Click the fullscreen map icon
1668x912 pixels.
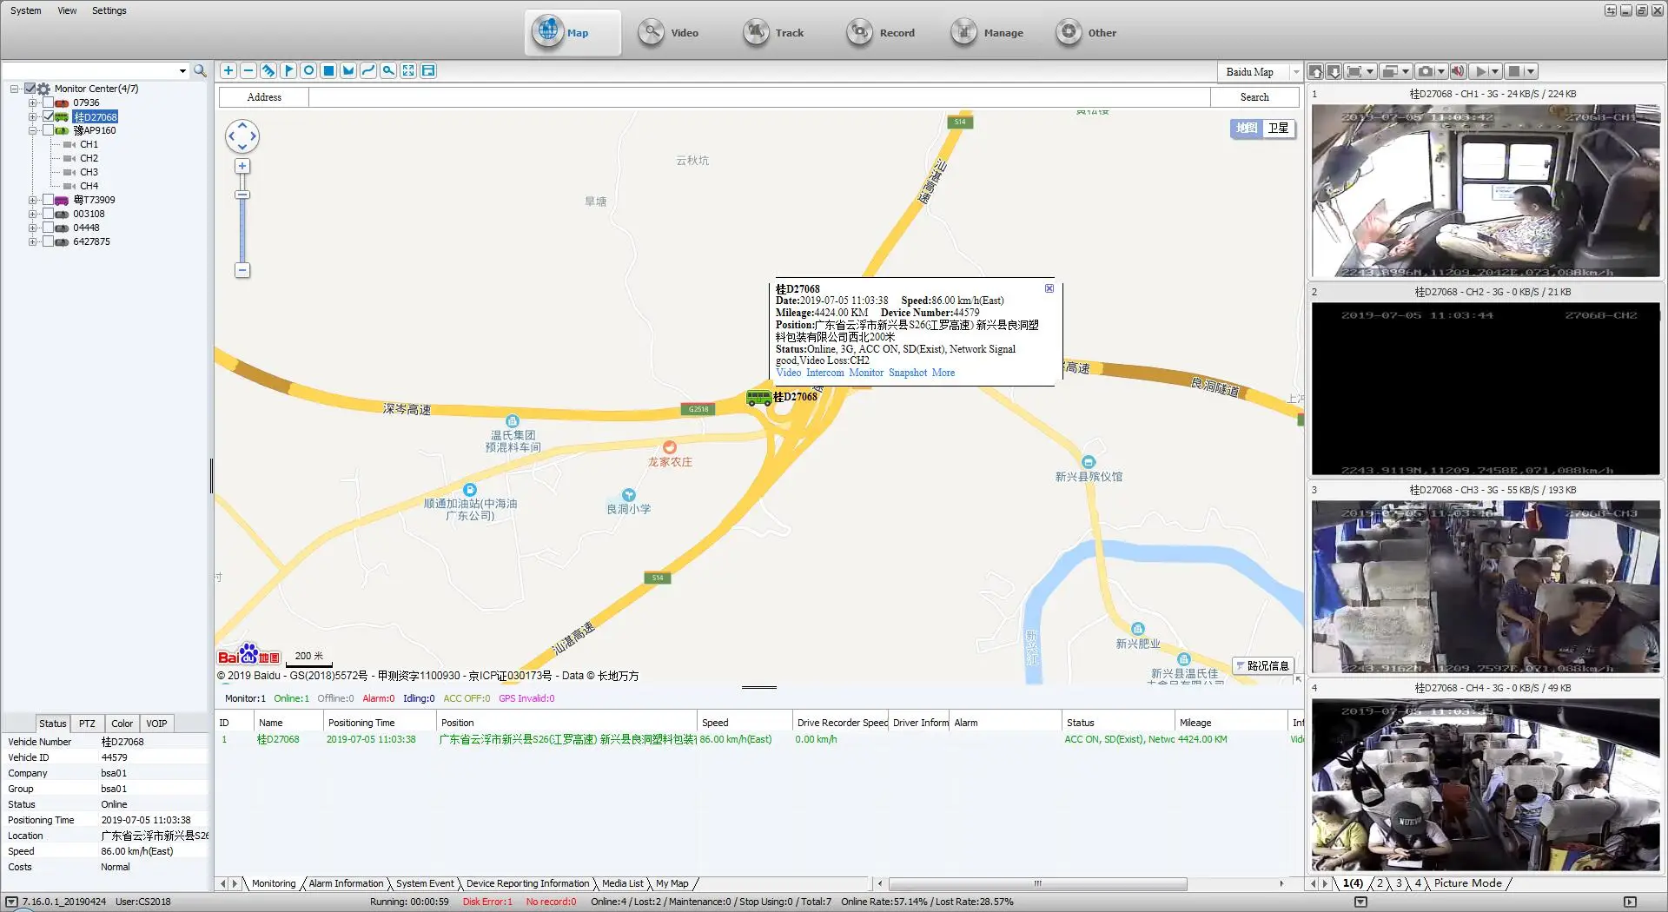408,71
